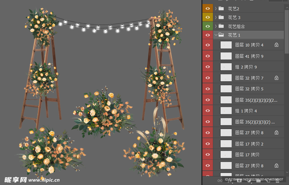Click the folder icon of 花艺组合
This screenshot has height=185, width=289.
coord(221,26)
